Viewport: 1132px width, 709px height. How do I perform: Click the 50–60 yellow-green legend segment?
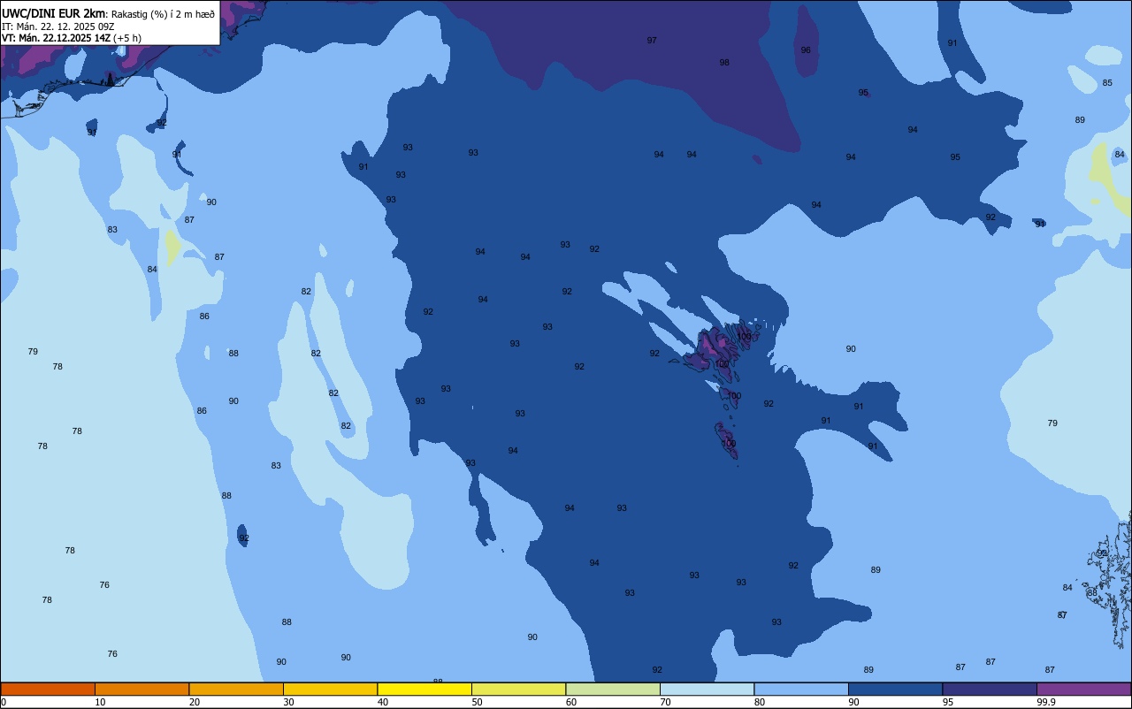click(x=518, y=689)
